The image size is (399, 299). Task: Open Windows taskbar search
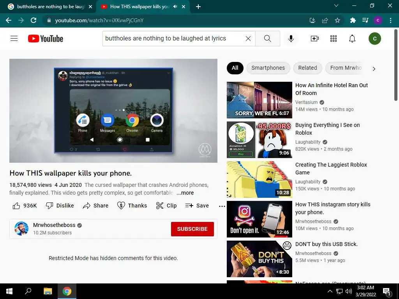tap(28, 291)
